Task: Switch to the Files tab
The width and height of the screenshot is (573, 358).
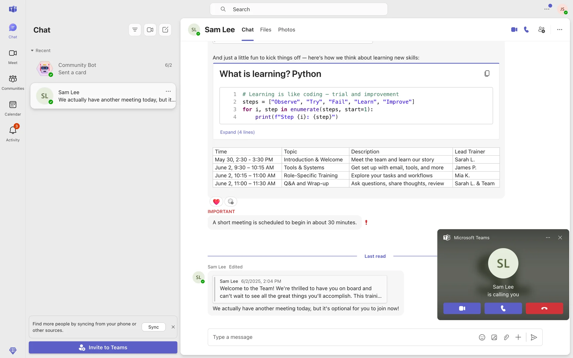Action: pos(265,30)
